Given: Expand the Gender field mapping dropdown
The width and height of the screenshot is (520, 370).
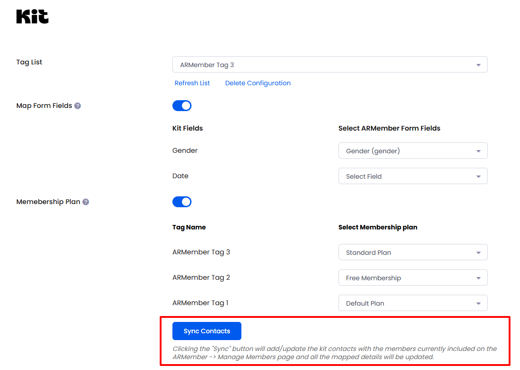Looking at the screenshot, I should pos(413,151).
